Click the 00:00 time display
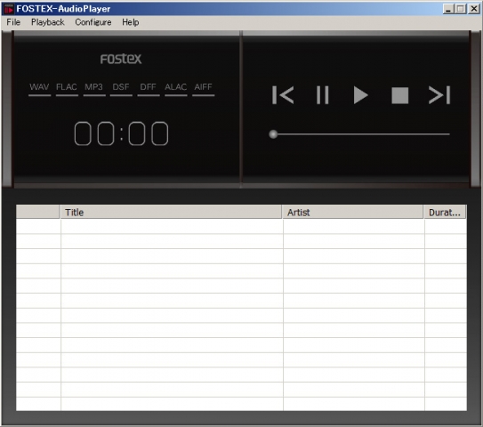 tap(121, 133)
